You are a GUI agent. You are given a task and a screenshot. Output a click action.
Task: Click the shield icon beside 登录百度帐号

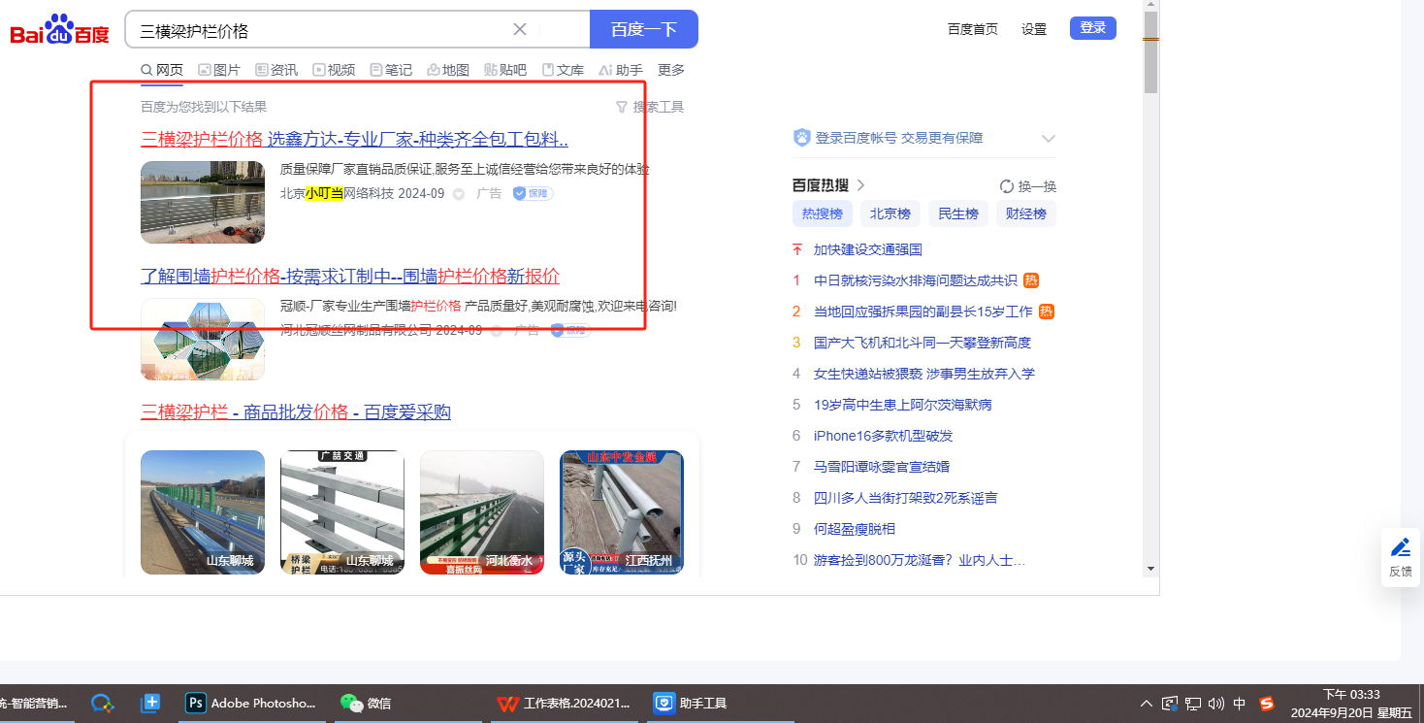tap(801, 138)
